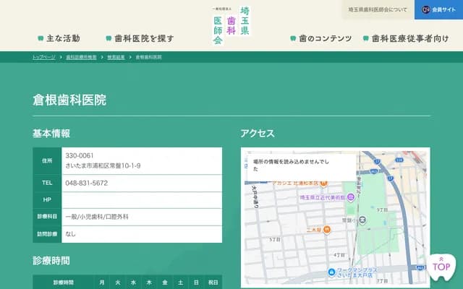Click the 9丁目 label on map
Viewport: 463px width, 289px height.
coord(382,210)
